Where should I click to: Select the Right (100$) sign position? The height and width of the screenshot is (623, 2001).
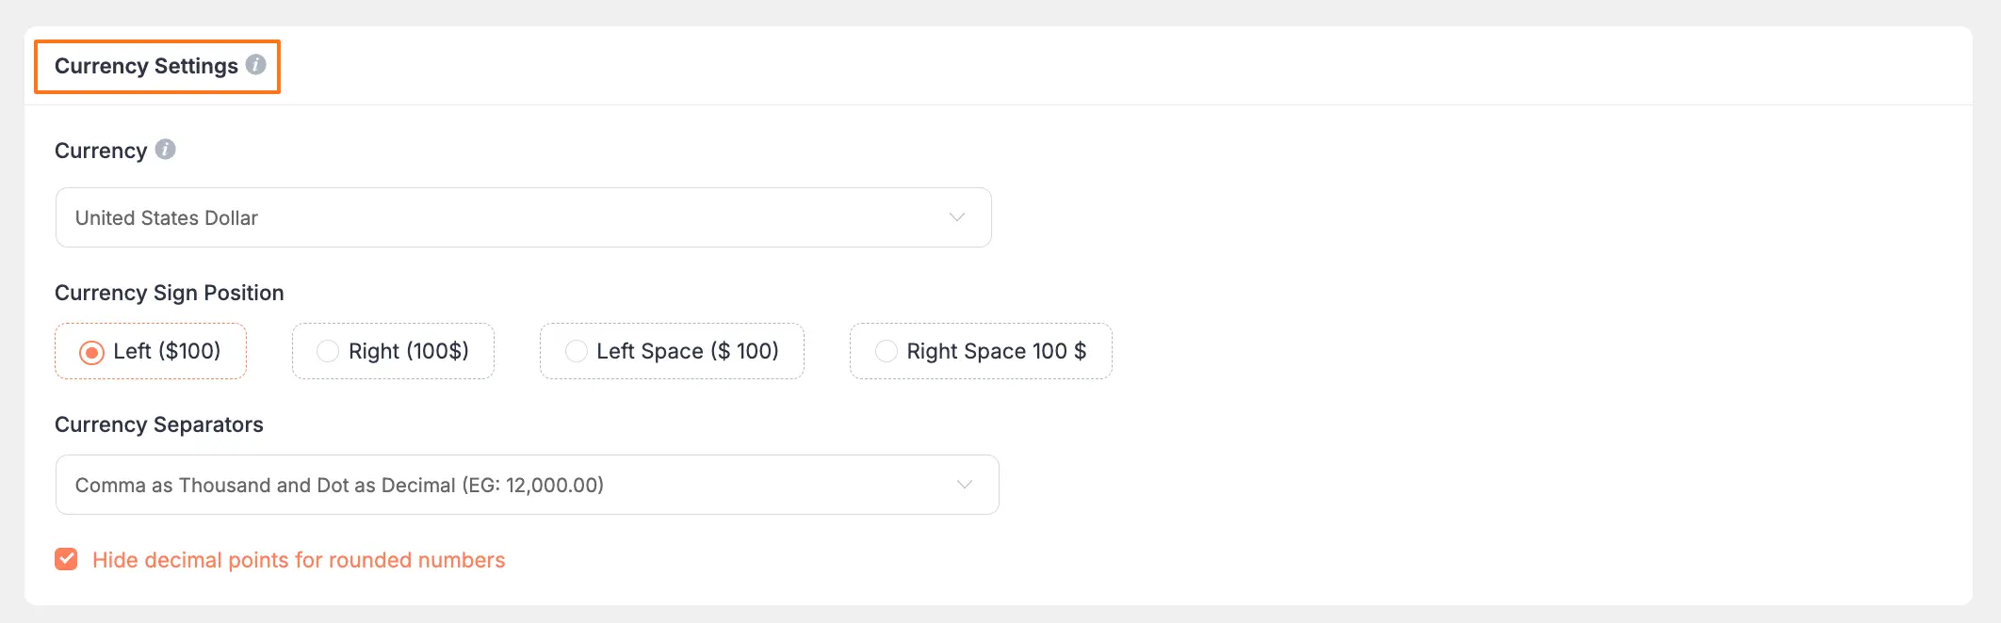pos(393,351)
